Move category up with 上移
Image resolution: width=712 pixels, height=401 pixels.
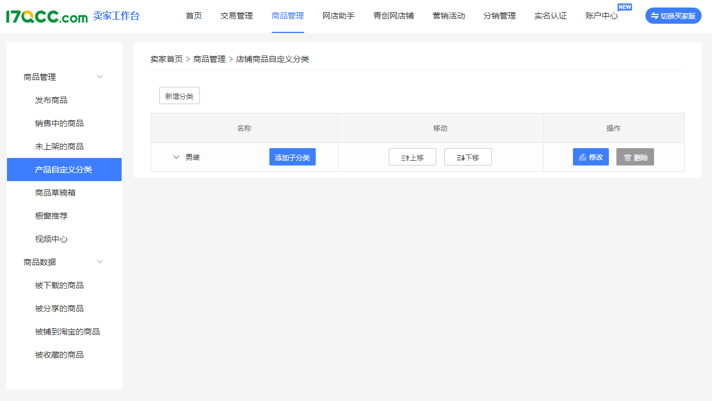pyautogui.click(x=412, y=157)
